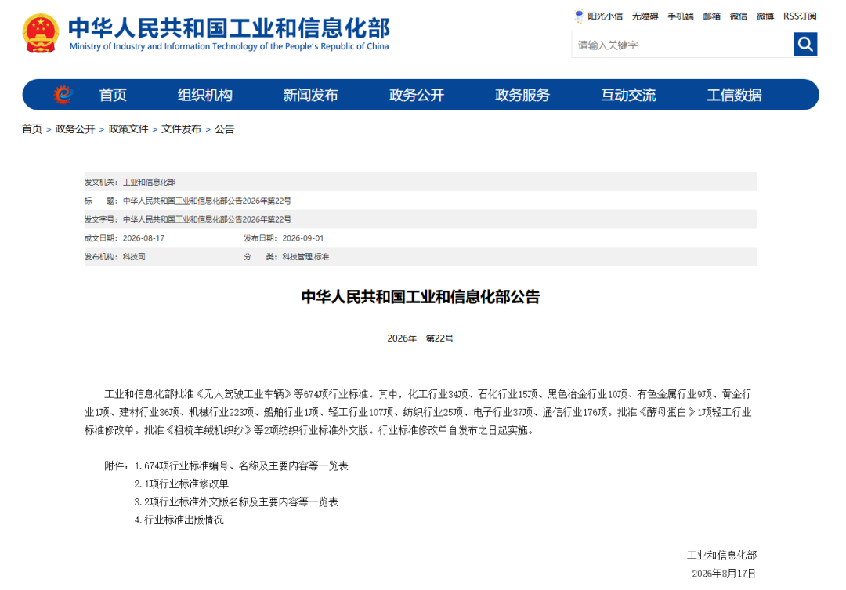Open attachment 1 674项行业标准编号 list
Image resolution: width=846 pixels, height=590 pixels.
click(241, 465)
